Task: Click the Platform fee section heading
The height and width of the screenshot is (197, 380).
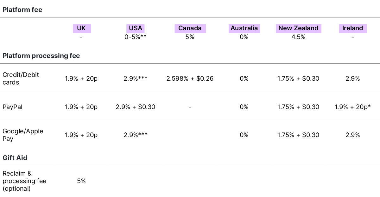Action: pos(22,10)
